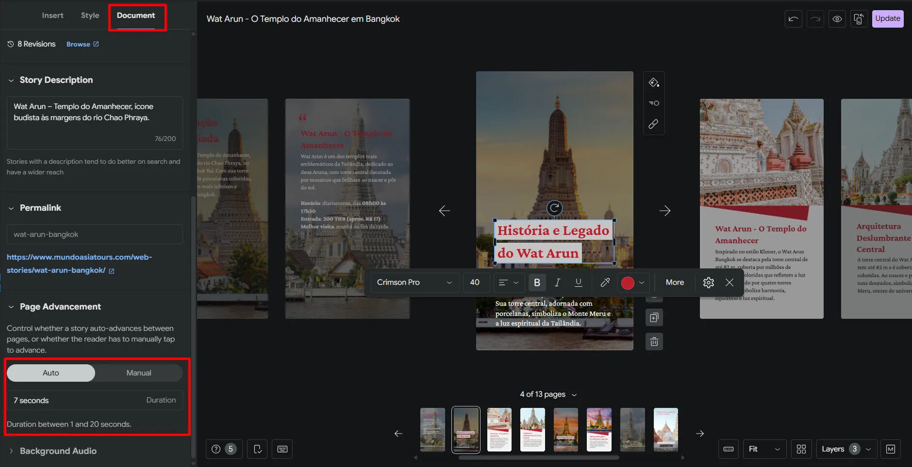Click the undo arrow icon
The image size is (912, 467).
(x=793, y=19)
